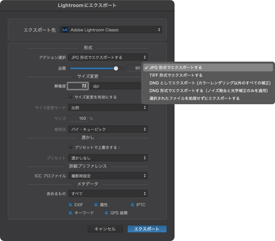Image resolution: width=275 pixels, height=241 pixels.
Task: Click the Lrc Adobe Lightroom Classic icon
Action: click(65, 30)
